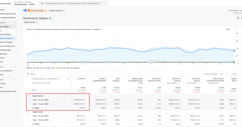The height and width of the screenshot is (127, 242).
Task: Open the 'День' chart granularity dropdown
Action: [231, 29]
